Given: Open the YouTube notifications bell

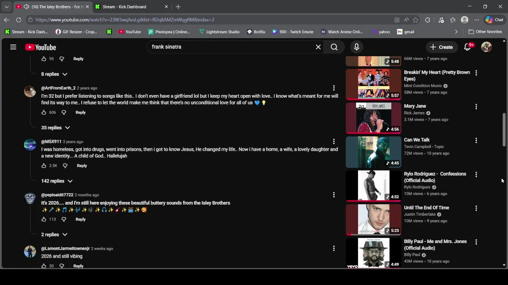Looking at the screenshot, I should (468, 47).
